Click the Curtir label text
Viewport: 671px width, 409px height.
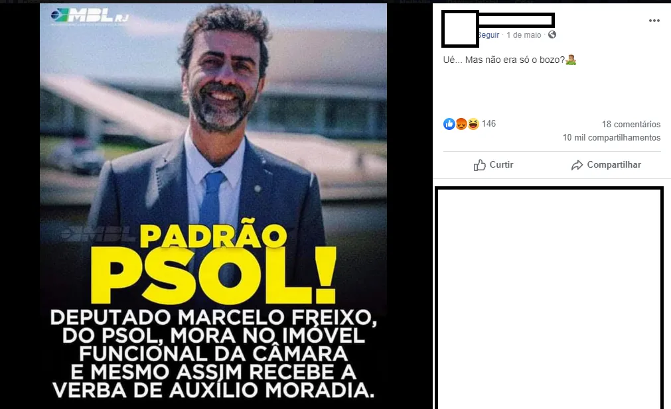pos(501,165)
